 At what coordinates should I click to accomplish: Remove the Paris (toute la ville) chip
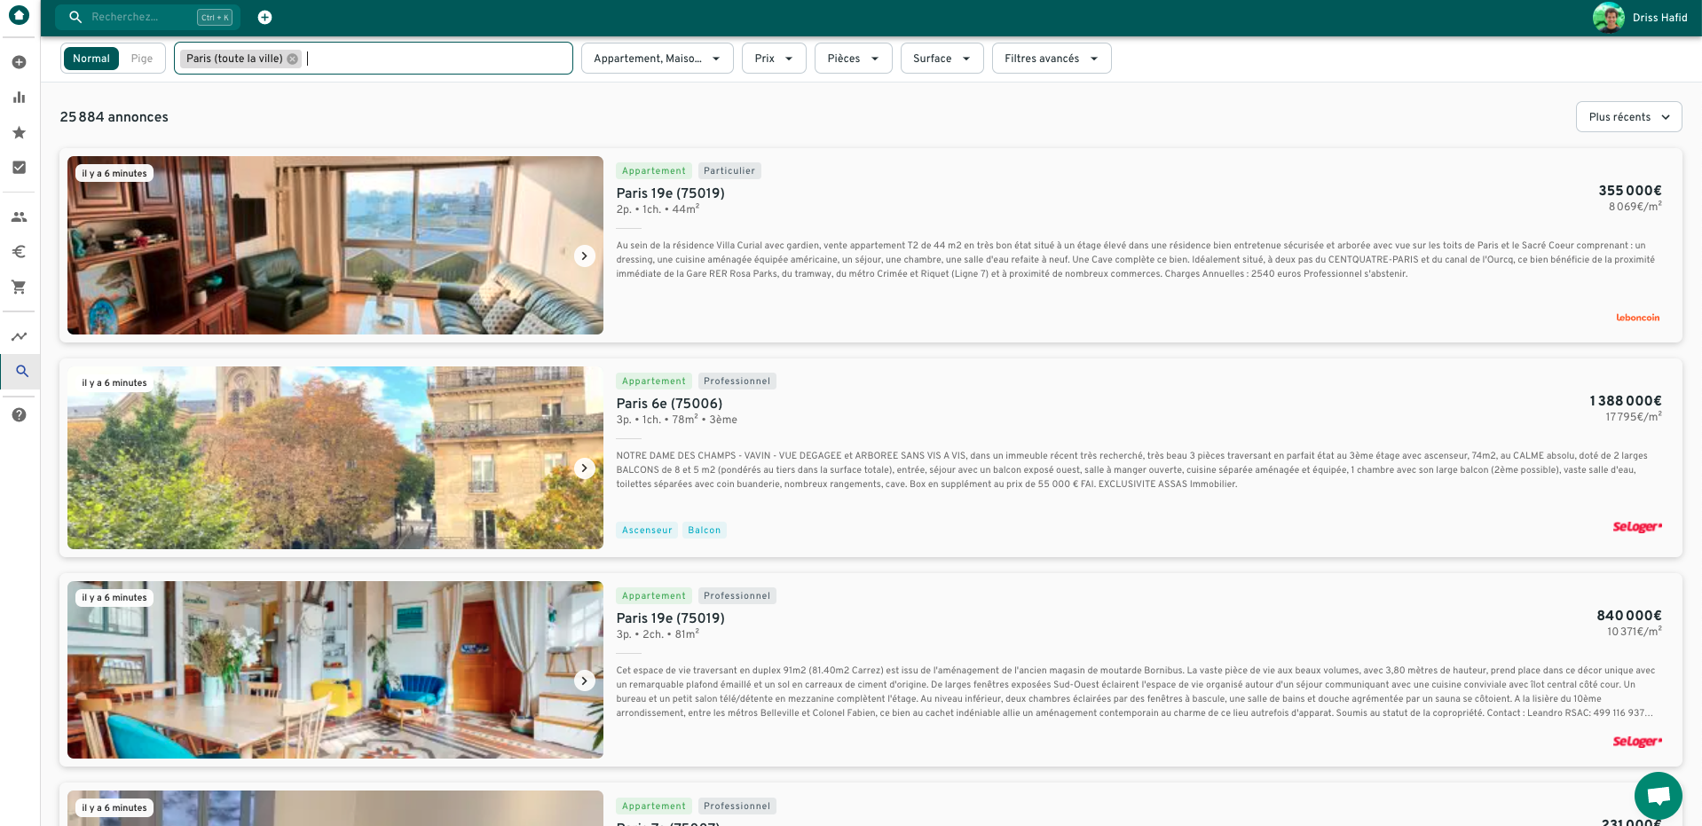[x=293, y=59]
